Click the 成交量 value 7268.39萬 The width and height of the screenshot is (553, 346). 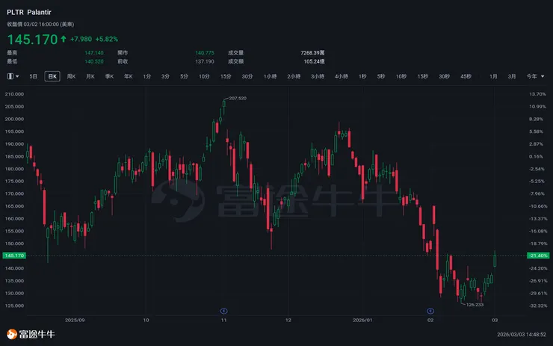[x=312, y=53]
